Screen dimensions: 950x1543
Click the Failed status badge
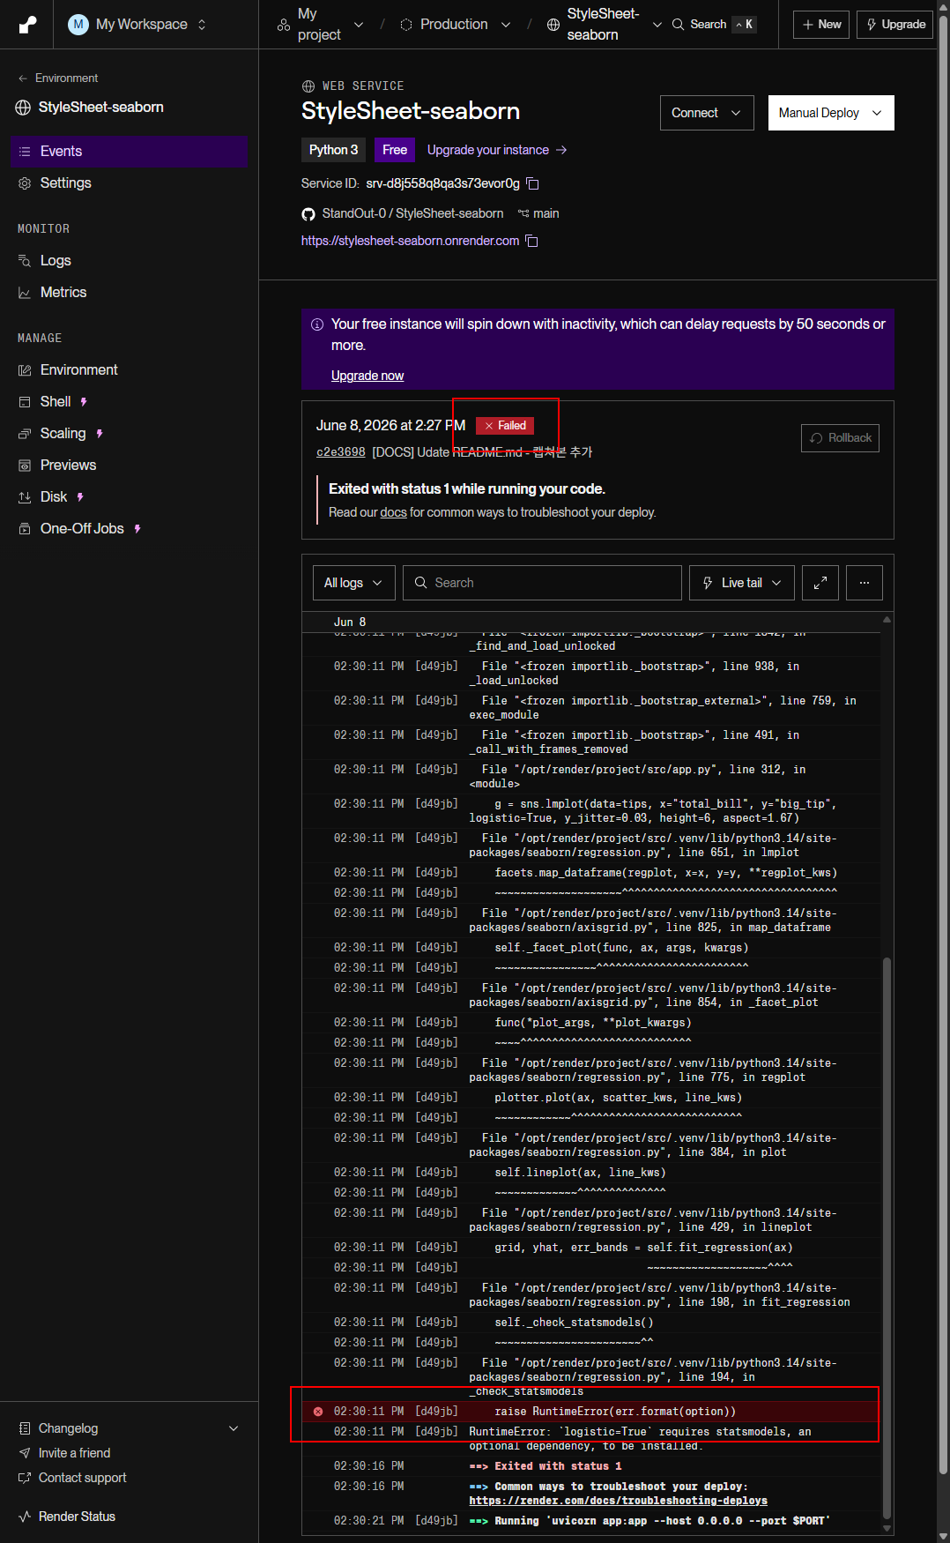click(x=505, y=426)
